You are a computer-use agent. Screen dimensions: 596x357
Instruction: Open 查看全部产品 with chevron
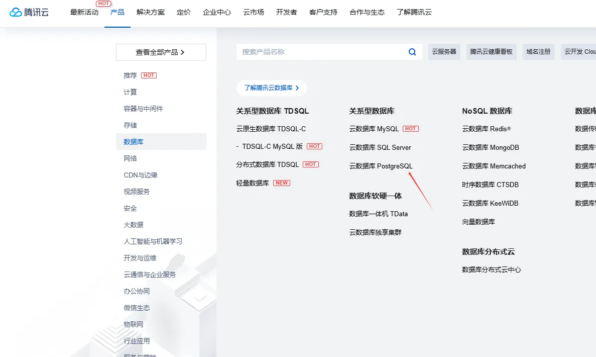[161, 52]
